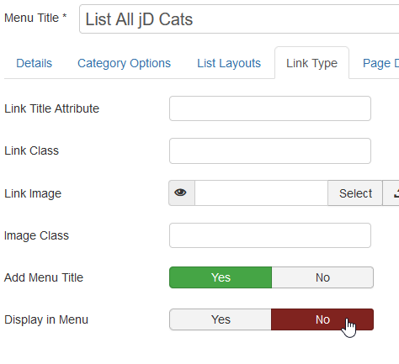
Task: Open the Category Options tab
Action: click(x=124, y=63)
